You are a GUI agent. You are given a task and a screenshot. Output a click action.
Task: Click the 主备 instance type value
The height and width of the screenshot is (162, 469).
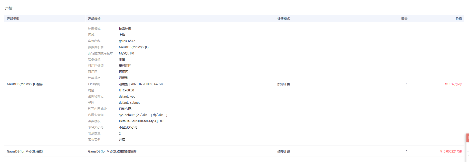click(122, 60)
